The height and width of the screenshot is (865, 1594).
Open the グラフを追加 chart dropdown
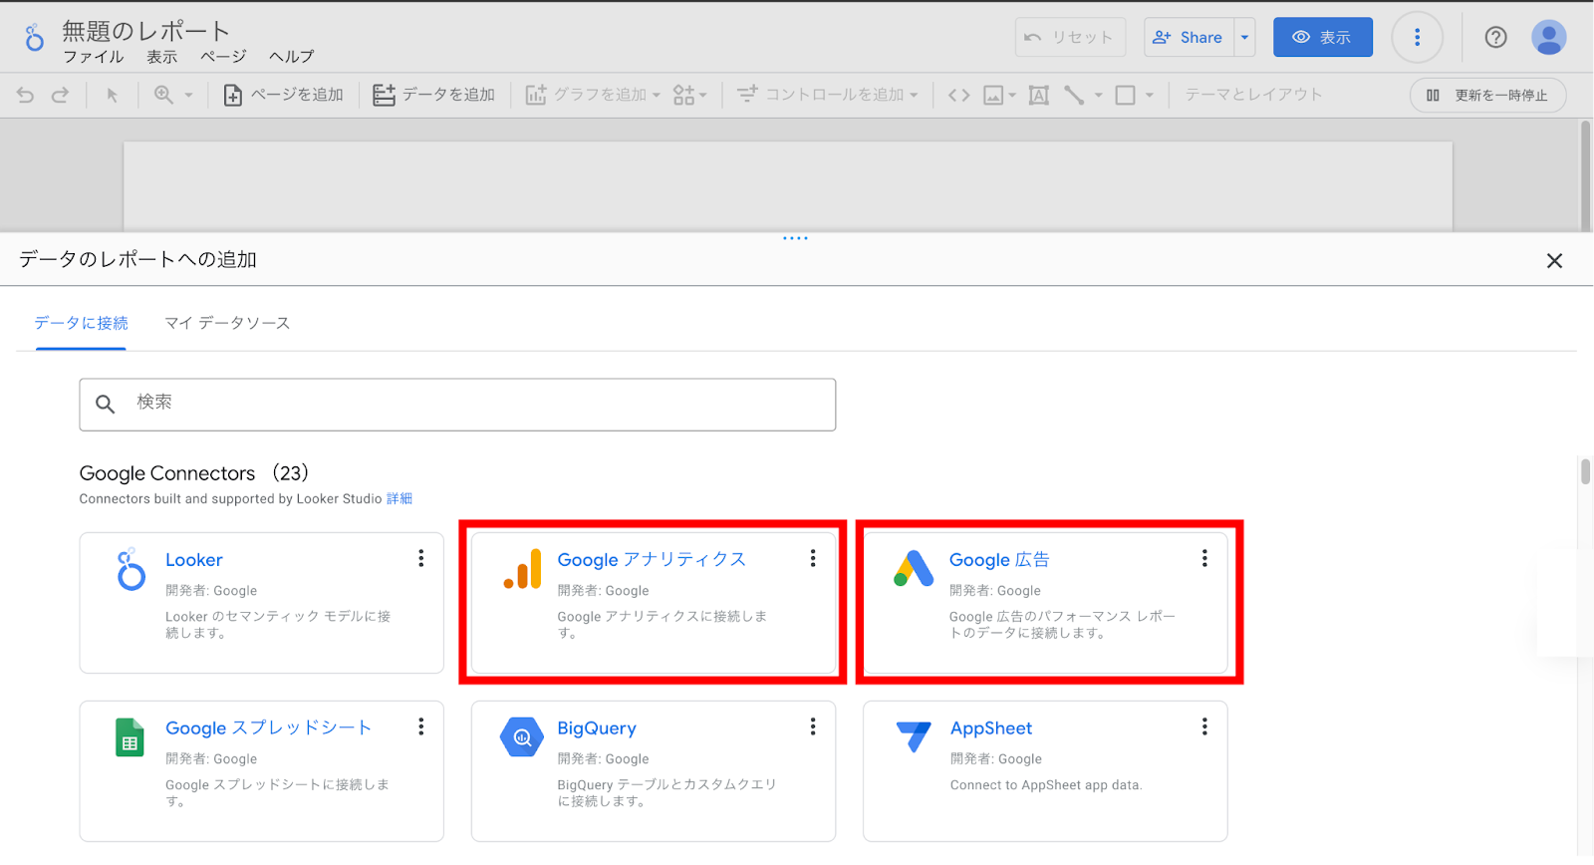click(x=593, y=95)
